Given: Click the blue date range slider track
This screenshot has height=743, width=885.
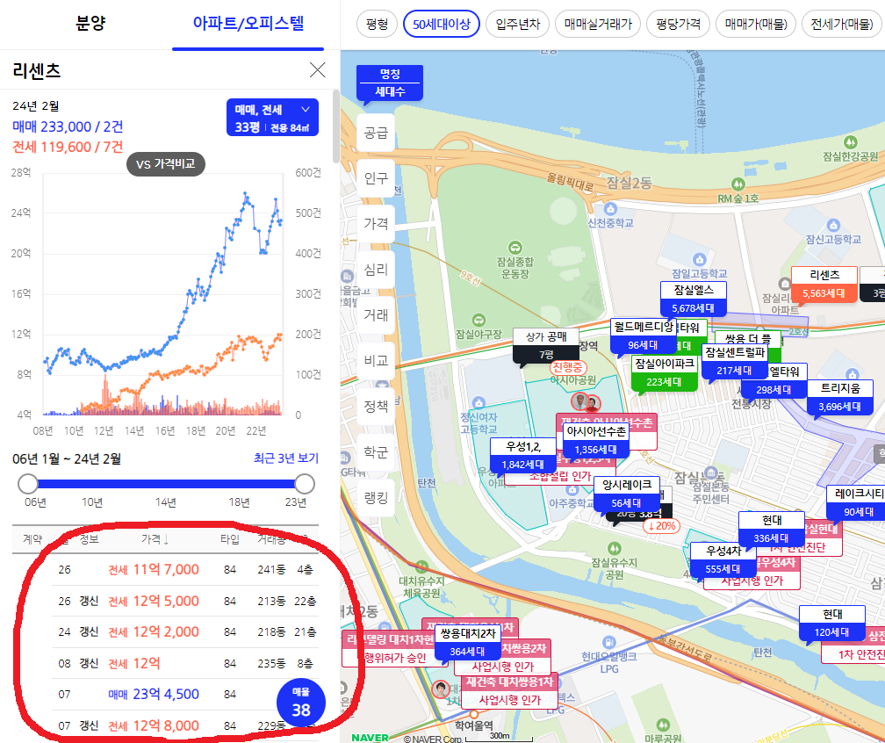Looking at the screenshot, I should pyautogui.click(x=166, y=484).
